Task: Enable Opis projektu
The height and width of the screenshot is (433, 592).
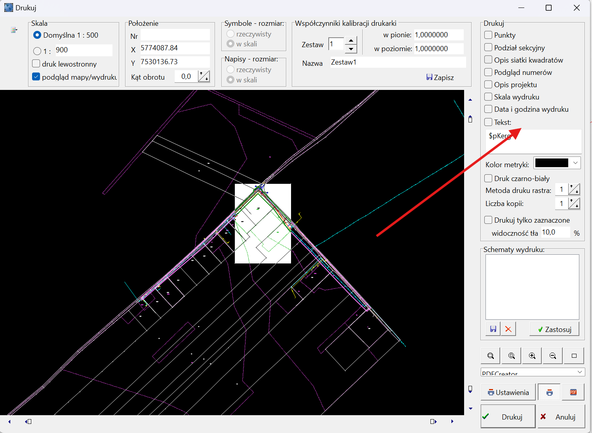Action: (x=488, y=84)
